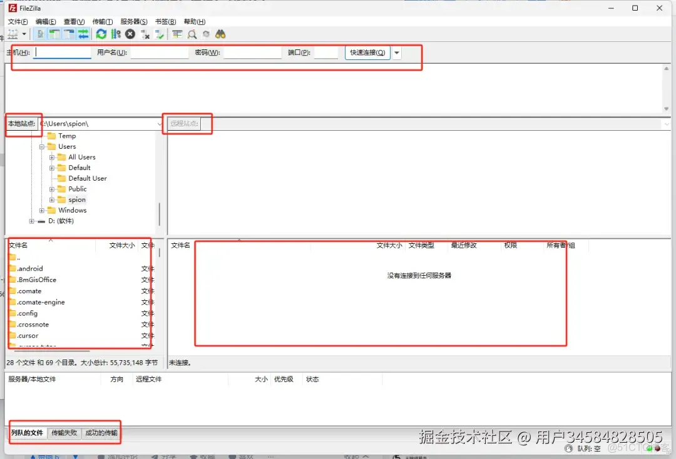The height and width of the screenshot is (459, 676).
Task: Disconnect from the server
Action: (146, 34)
